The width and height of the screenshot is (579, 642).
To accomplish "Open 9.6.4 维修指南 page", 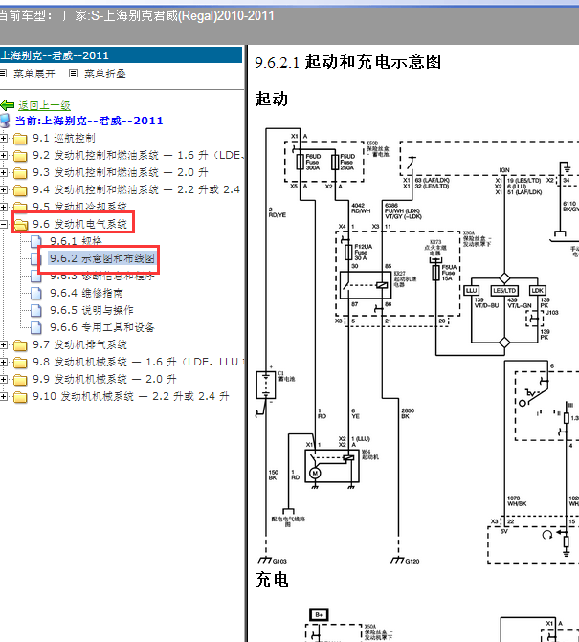I will [86, 293].
